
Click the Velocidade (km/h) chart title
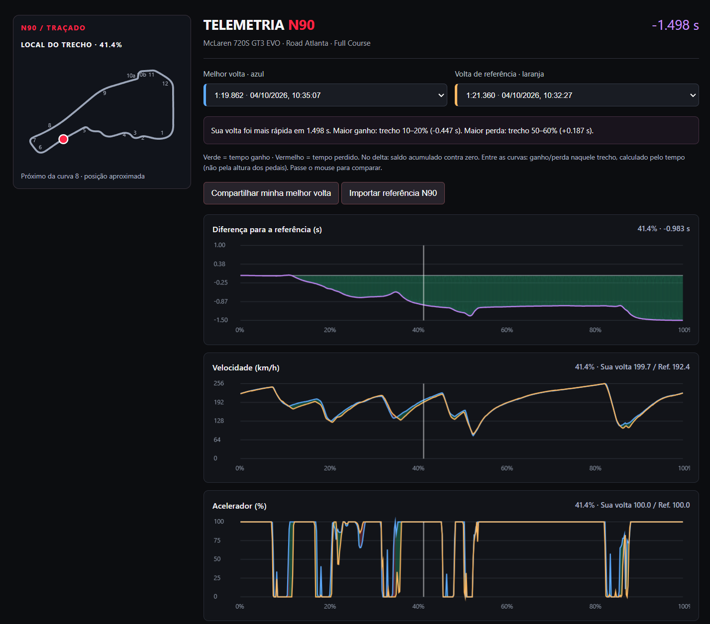[x=246, y=367]
